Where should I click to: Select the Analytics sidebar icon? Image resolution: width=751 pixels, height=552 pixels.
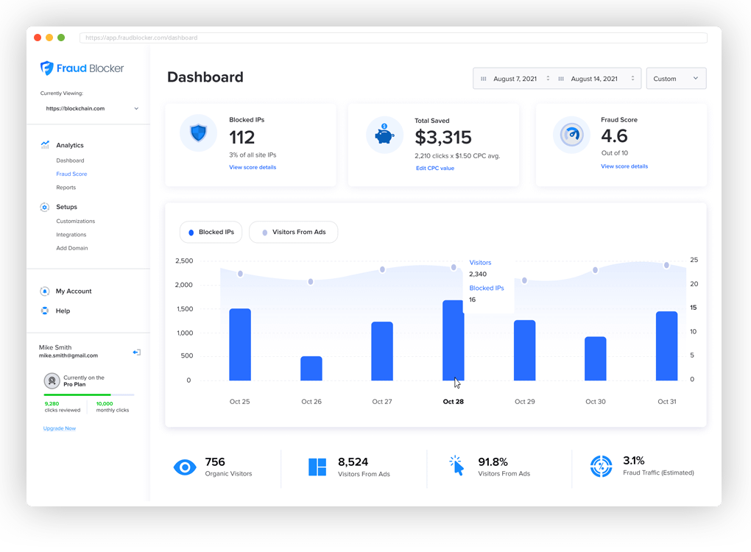[x=44, y=145]
